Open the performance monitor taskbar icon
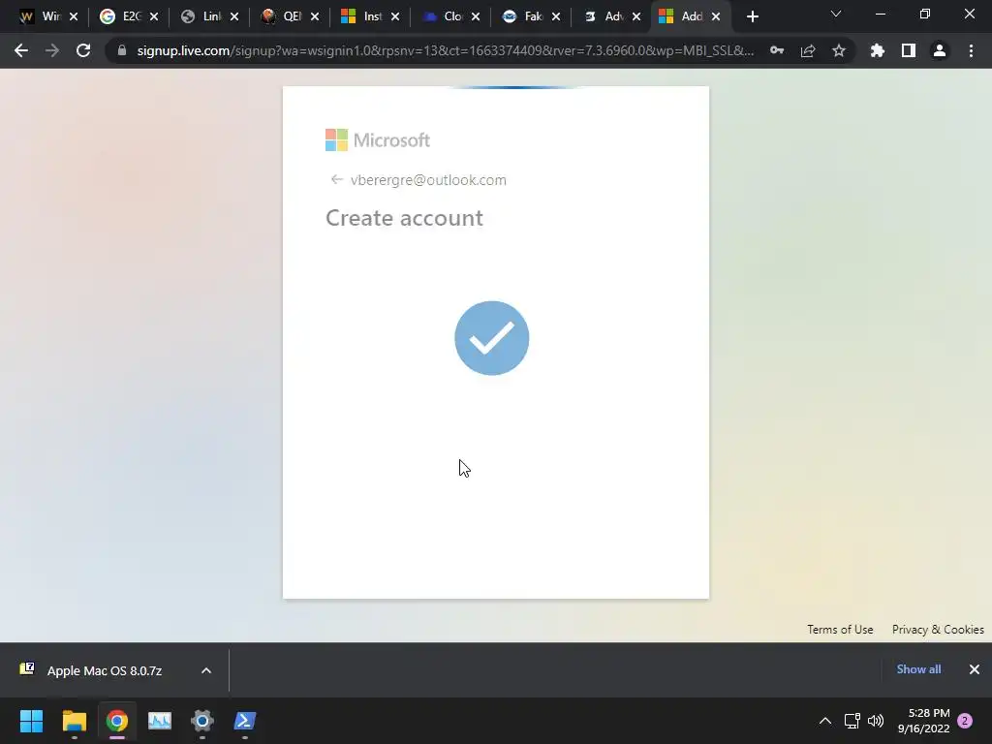Screen dimensions: 992x744 160,721
